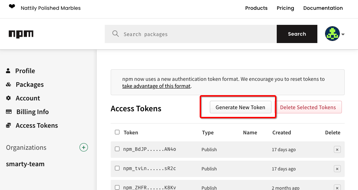Toggle the select-all Token checkbox

pos(117,132)
